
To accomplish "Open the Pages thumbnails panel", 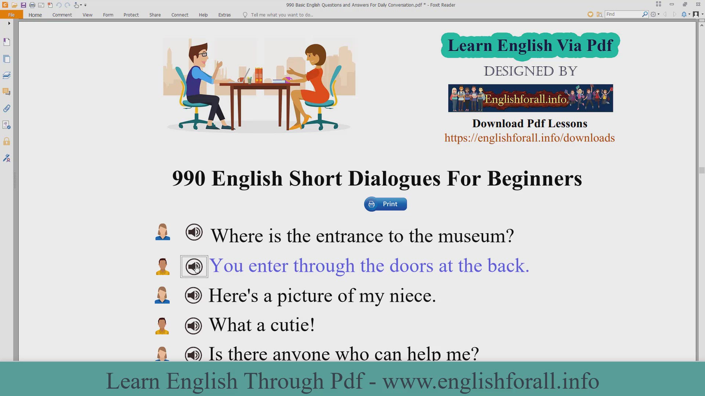I will 7,59.
